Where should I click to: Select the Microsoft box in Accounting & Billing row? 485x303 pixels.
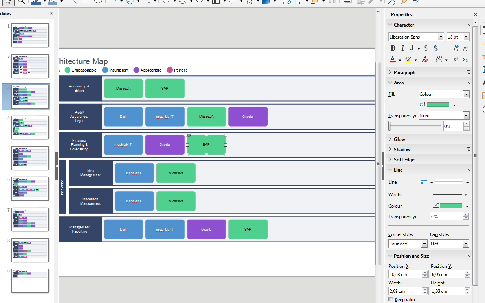point(124,88)
